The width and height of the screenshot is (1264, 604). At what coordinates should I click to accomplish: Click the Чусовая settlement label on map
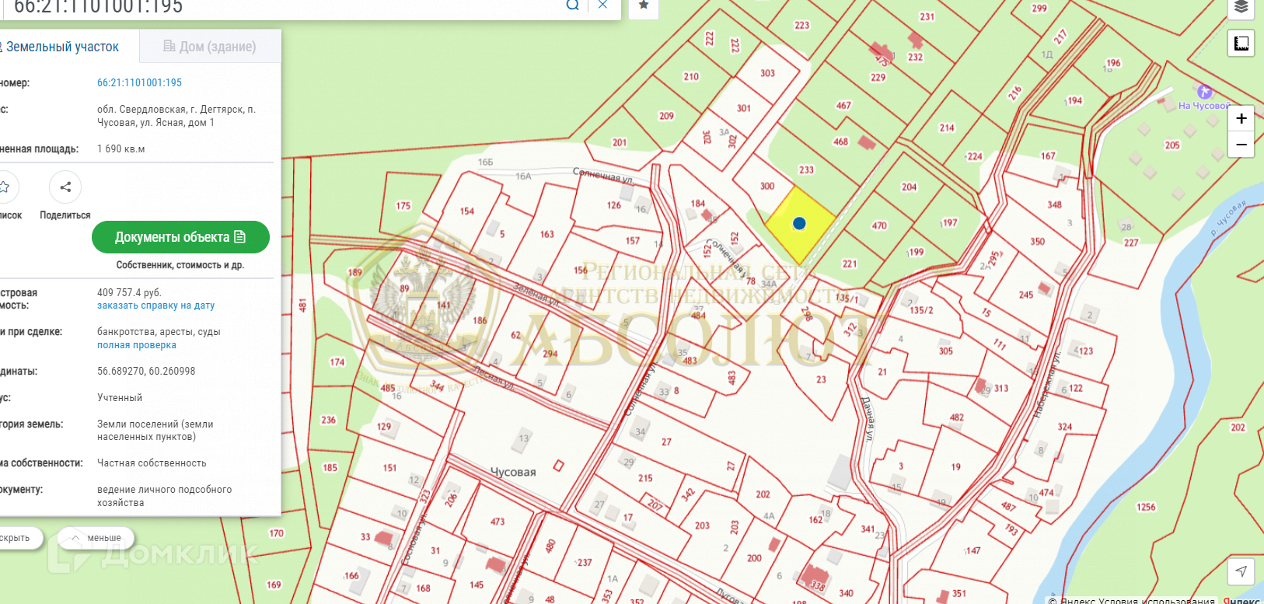pos(513,472)
